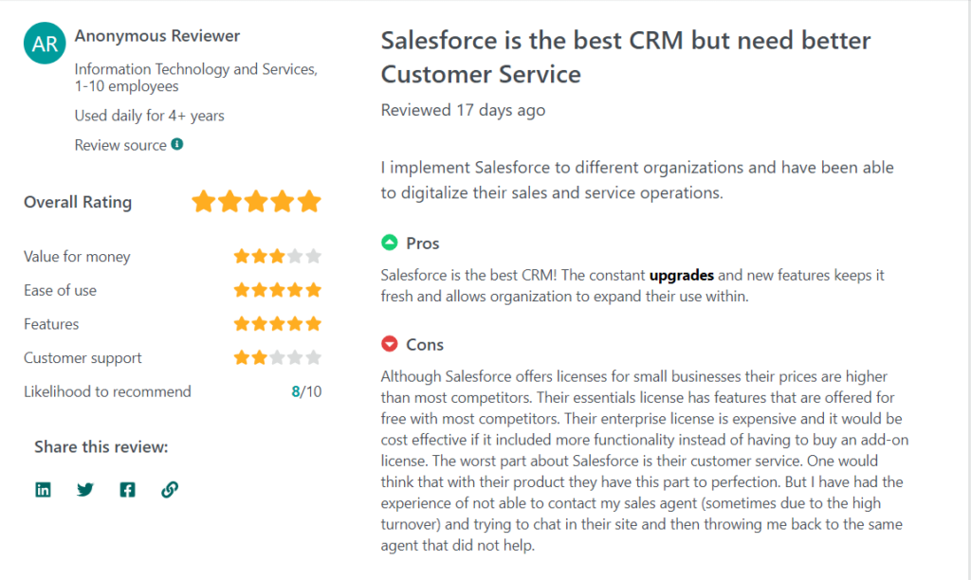Click the Anonymous Reviewer name
This screenshot has width=971, height=580.
coord(157,36)
